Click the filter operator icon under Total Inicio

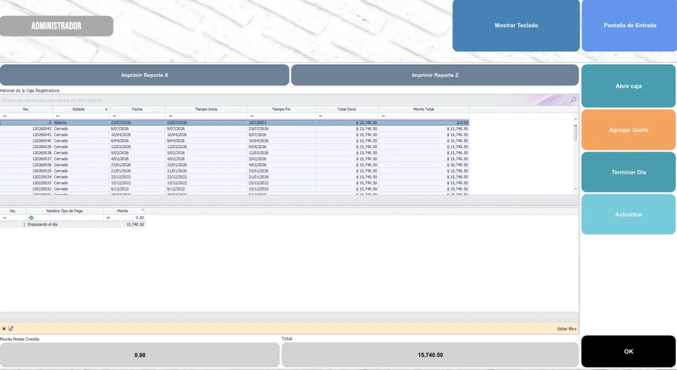tap(320, 116)
